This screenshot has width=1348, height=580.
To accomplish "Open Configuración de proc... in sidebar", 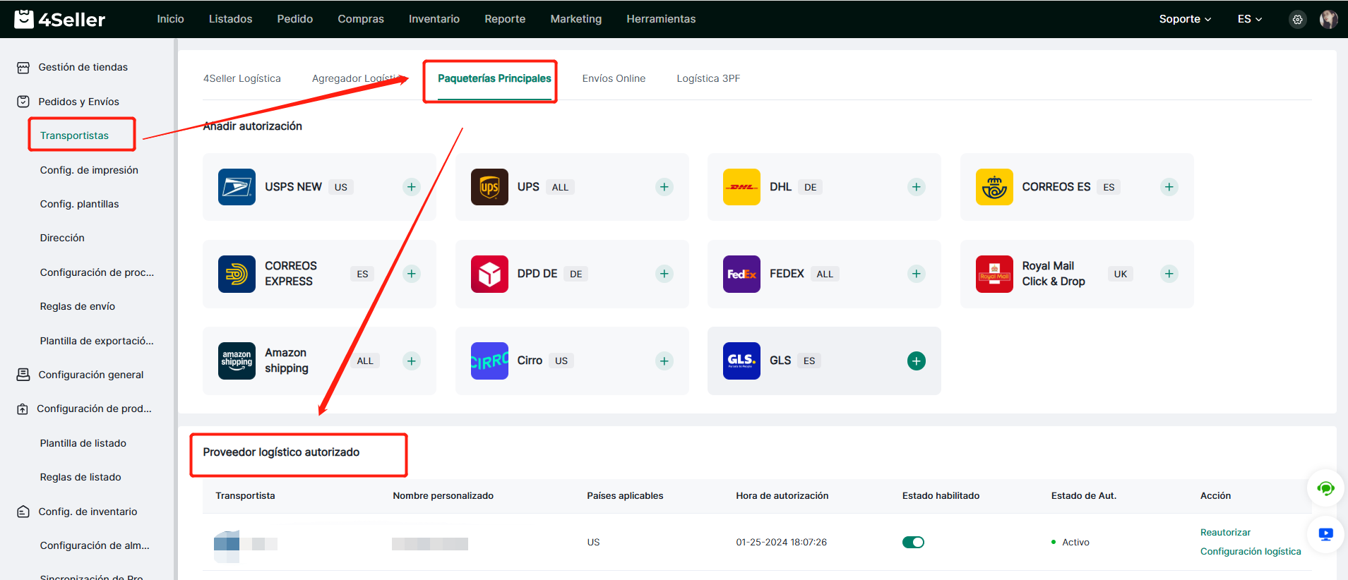I will coord(97,272).
